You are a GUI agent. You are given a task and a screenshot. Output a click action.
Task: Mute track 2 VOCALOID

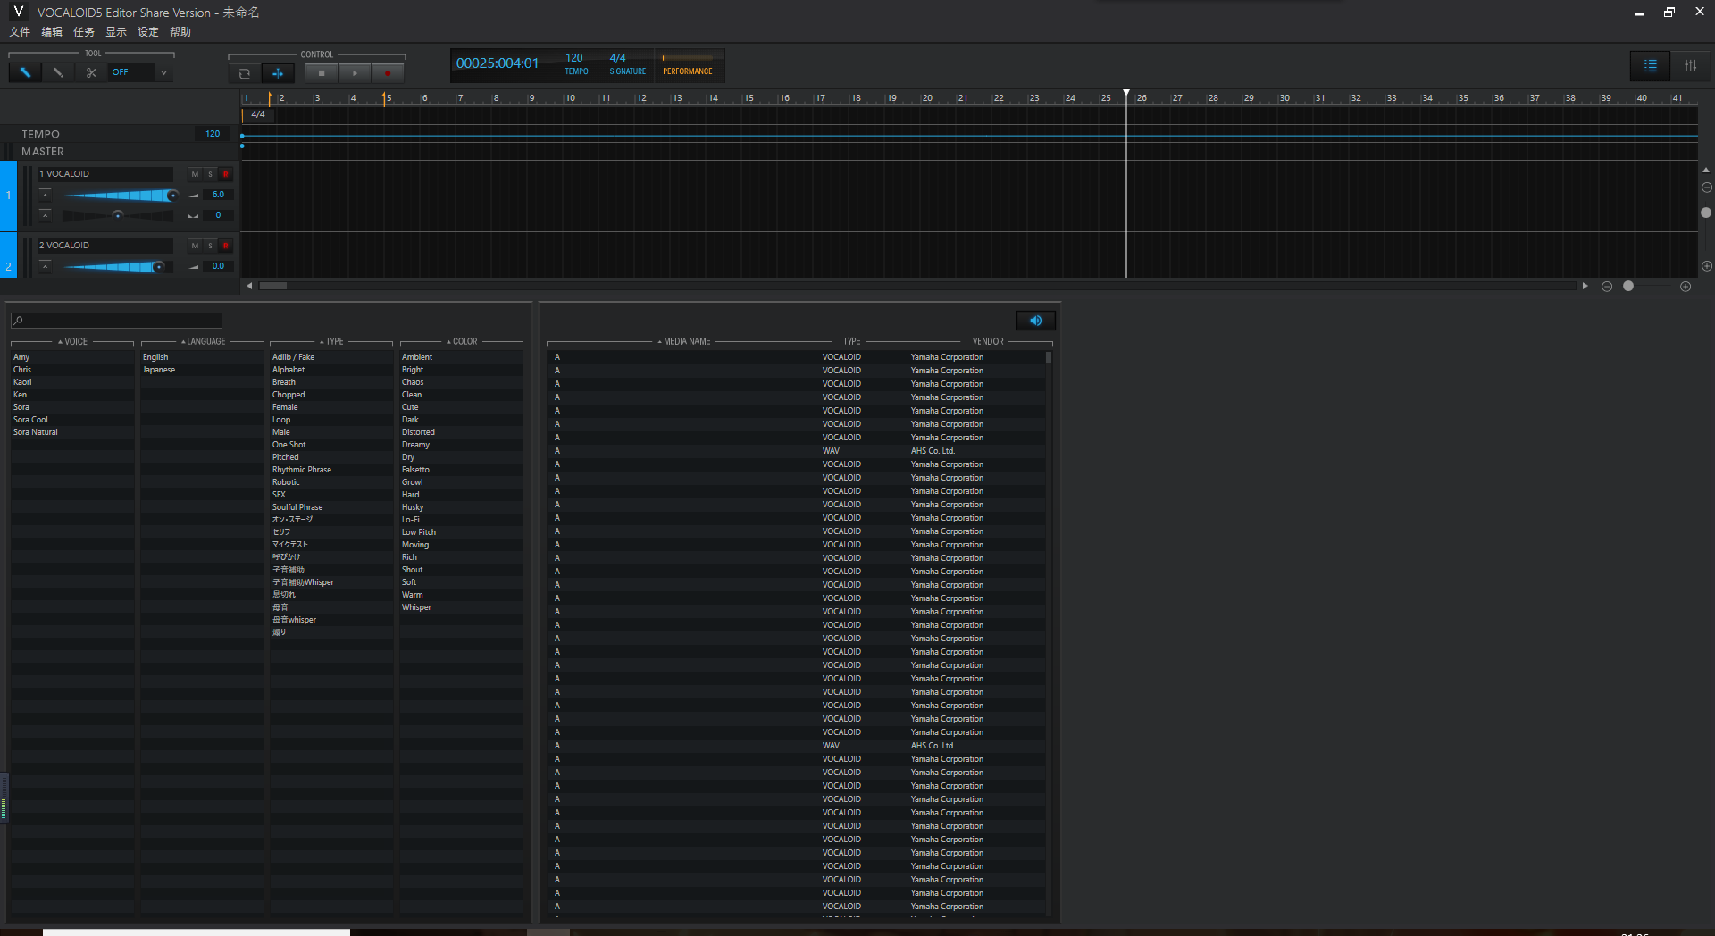tap(195, 246)
